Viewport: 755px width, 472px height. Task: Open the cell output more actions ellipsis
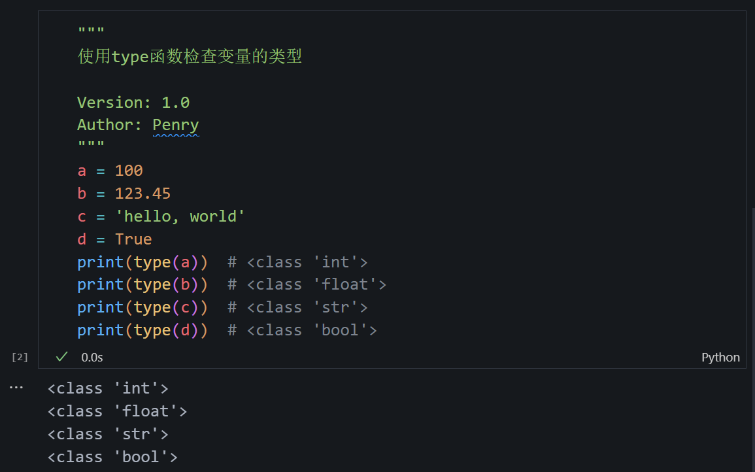(16, 388)
